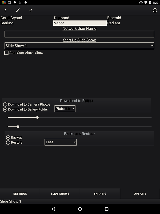Expand the Pictures folder dropdown
160x214 pixels.
(65, 109)
